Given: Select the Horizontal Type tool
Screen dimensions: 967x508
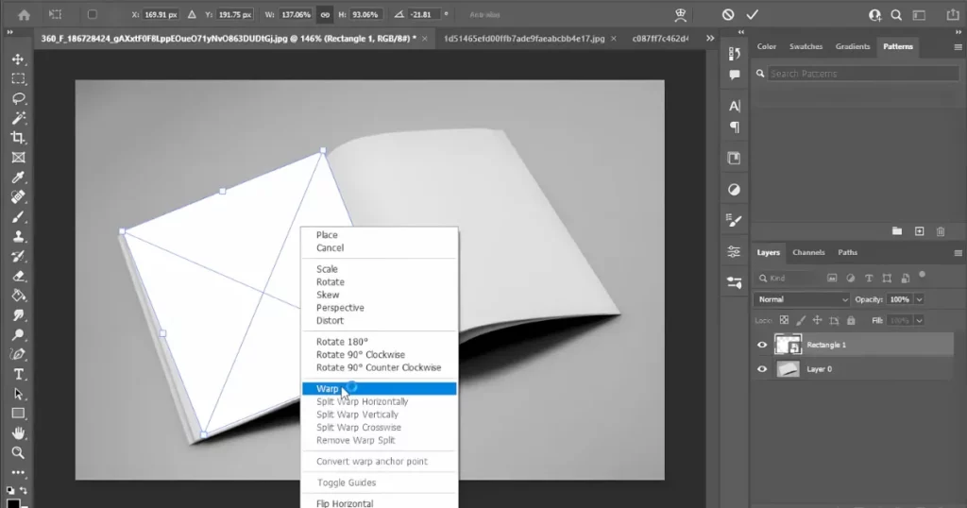Looking at the screenshot, I should click(19, 374).
